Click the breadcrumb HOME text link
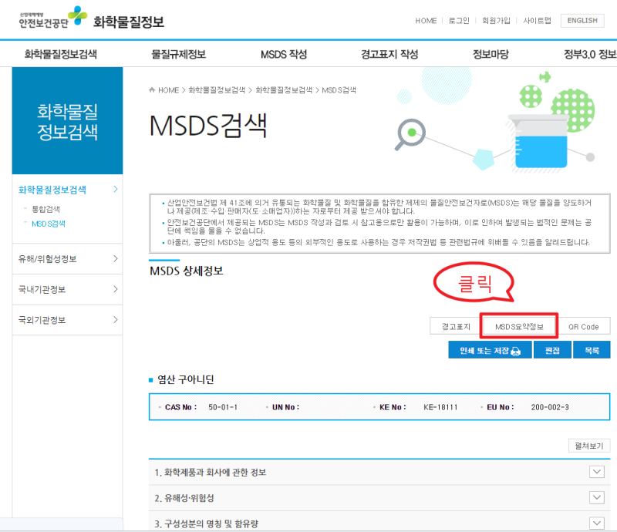This screenshot has height=532, width=617. pos(168,90)
